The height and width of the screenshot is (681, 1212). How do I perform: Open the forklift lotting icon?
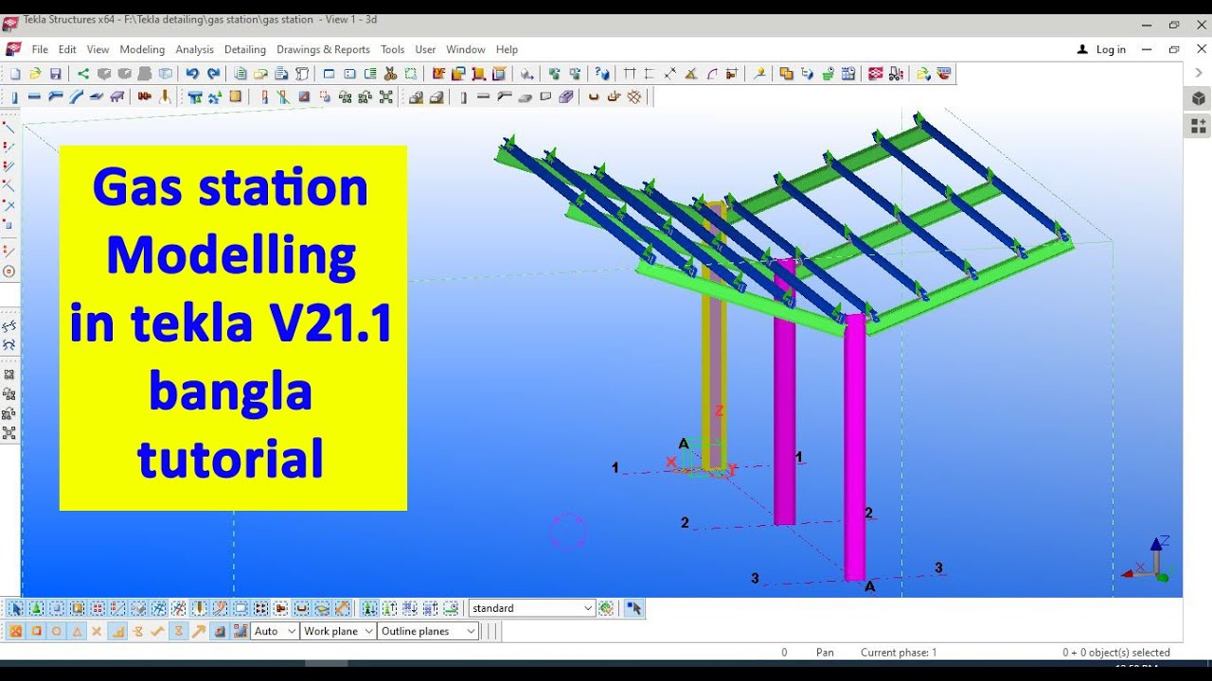tap(896, 74)
